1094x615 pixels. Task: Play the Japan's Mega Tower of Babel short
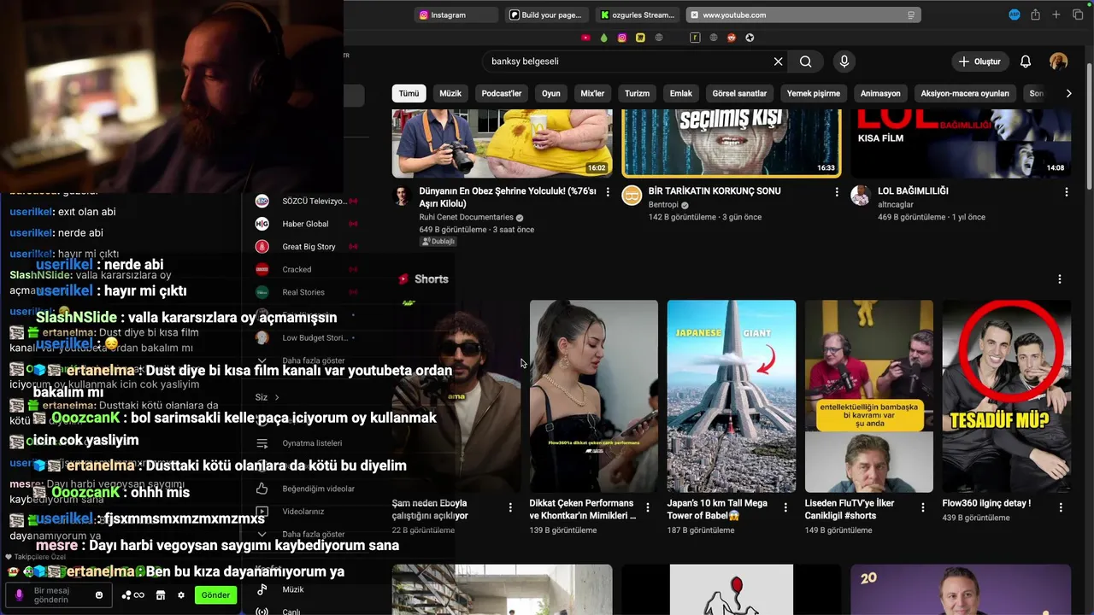pyautogui.click(x=732, y=396)
